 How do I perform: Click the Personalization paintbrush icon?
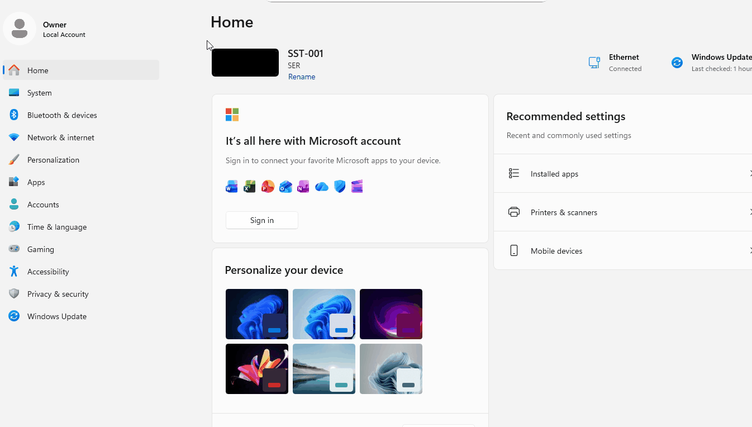[x=14, y=160]
